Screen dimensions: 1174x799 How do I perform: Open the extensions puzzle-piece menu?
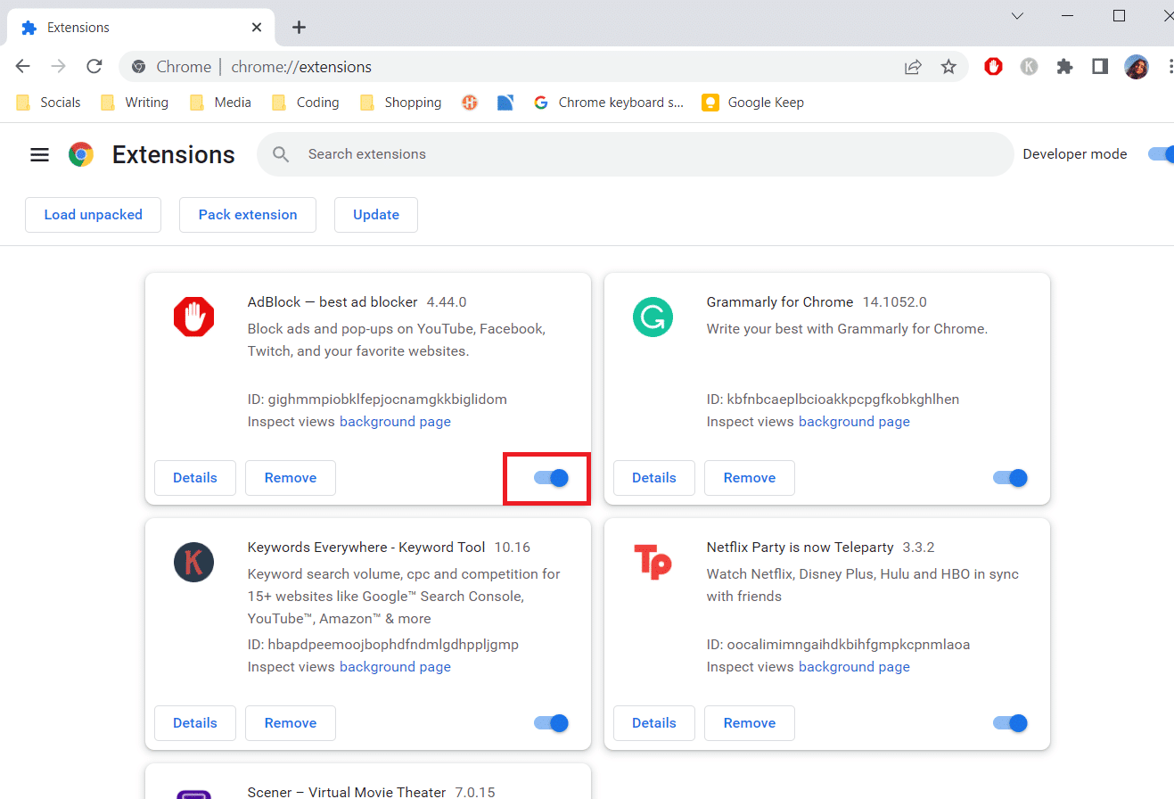[1064, 67]
